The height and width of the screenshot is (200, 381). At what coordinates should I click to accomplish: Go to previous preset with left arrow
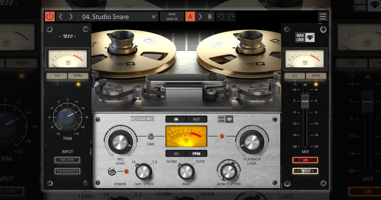(61, 17)
